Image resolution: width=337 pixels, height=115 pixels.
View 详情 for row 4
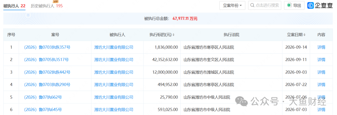[321, 85]
